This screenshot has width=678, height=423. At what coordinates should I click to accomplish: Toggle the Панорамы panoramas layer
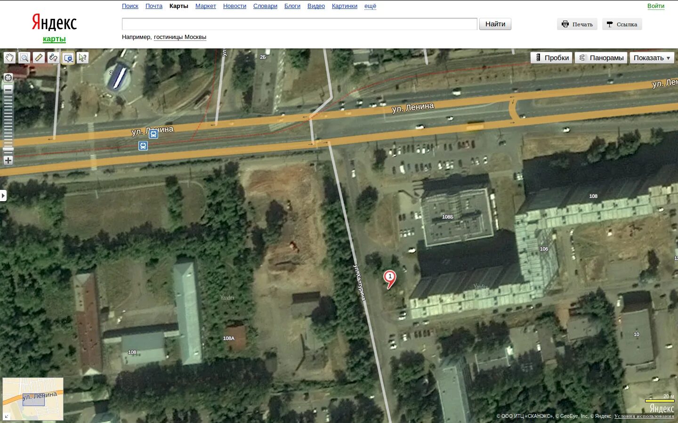click(x=601, y=58)
